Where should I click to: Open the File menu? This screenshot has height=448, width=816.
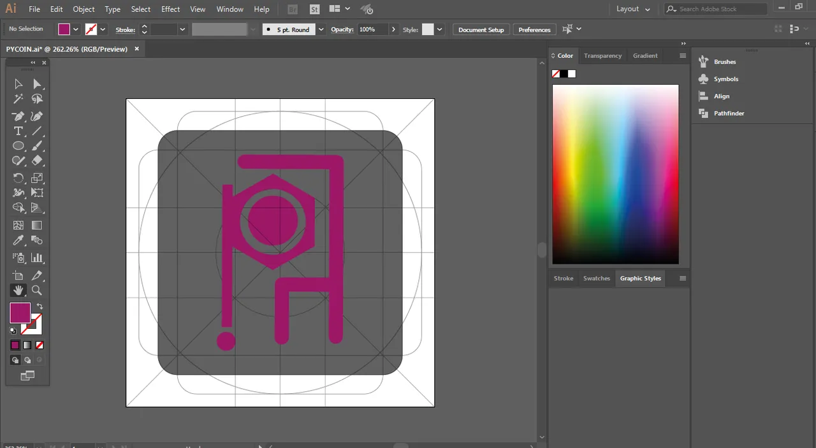(x=34, y=10)
